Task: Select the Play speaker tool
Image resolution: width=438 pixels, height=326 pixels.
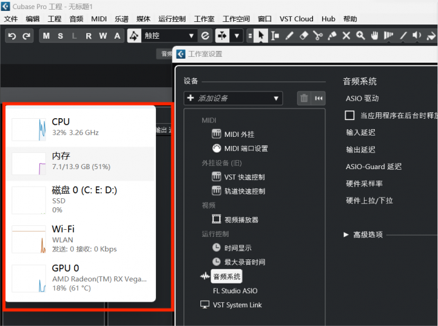Action: tap(417, 36)
